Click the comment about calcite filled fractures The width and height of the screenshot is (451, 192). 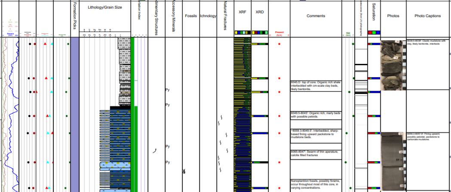click(x=316, y=153)
